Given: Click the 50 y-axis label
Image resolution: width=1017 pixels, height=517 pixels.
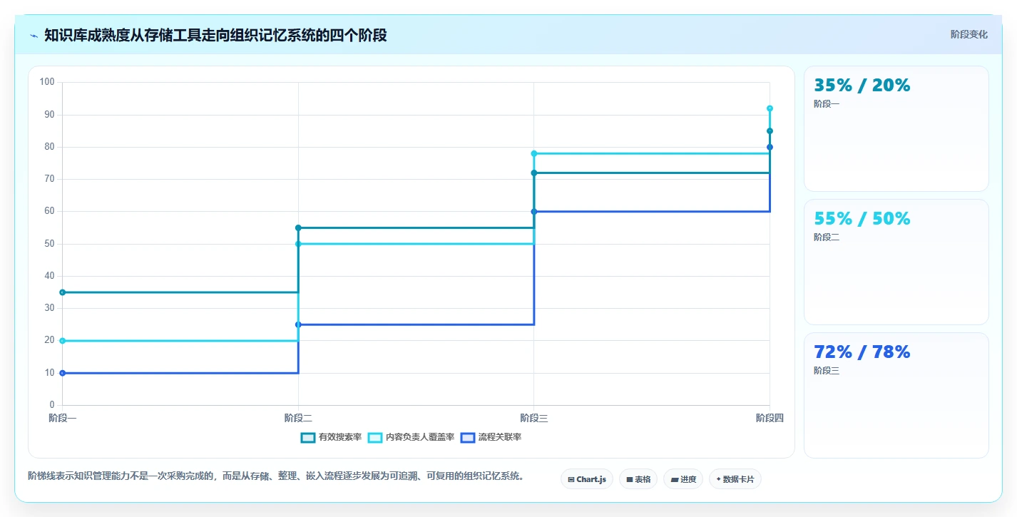Looking at the screenshot, I should pos(50,244).
